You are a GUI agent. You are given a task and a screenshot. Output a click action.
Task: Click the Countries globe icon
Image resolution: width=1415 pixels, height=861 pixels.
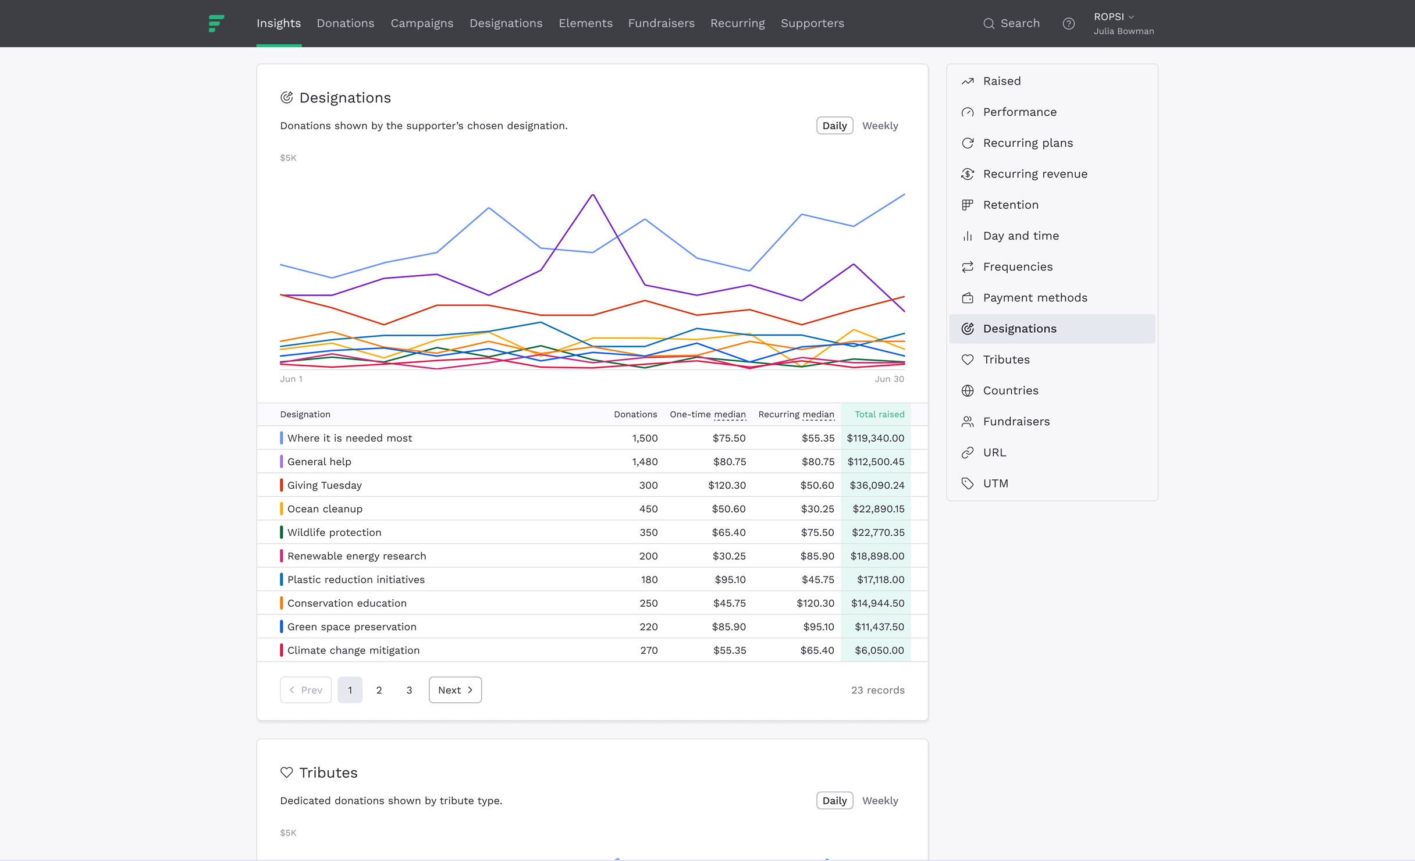(x=968, y=390)
